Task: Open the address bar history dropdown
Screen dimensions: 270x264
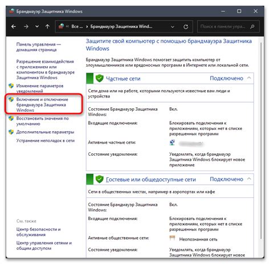Action: (x=173, y=27)
